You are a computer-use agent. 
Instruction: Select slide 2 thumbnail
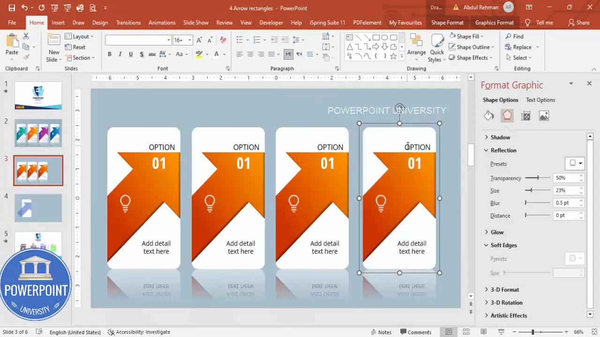point(38,133)
